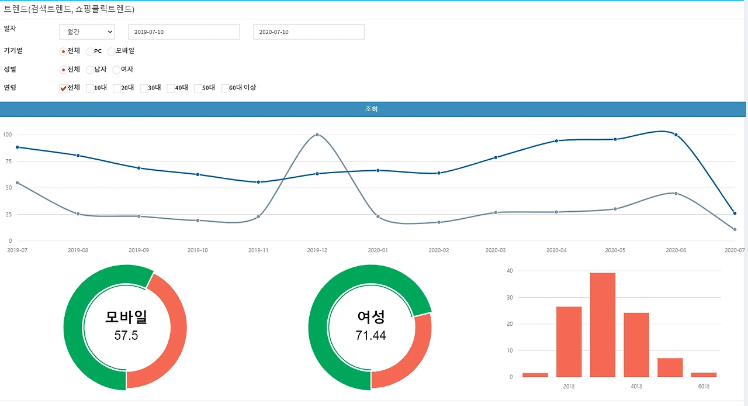The height and width of the screenshot is (406, 748).
Task: Check the 30대 age checkbox
Action: 144,88
